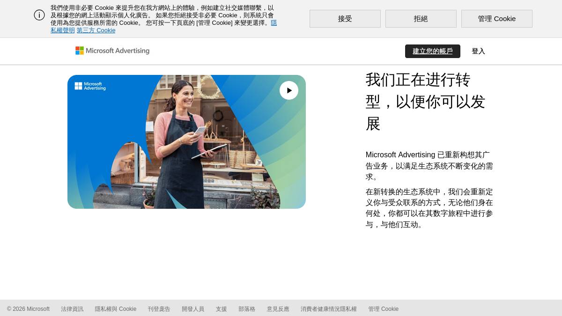Open the 開發人員 footer link

(193, 309)
